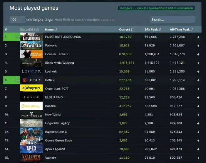The height and width of the screenshot is (163, 206).
Task: Click the Search input field
Action: tap(172, 20)
